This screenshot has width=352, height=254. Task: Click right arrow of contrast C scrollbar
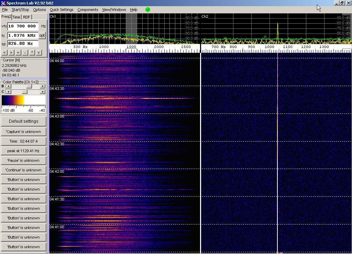pyautogui.click(x=43, y=92)
